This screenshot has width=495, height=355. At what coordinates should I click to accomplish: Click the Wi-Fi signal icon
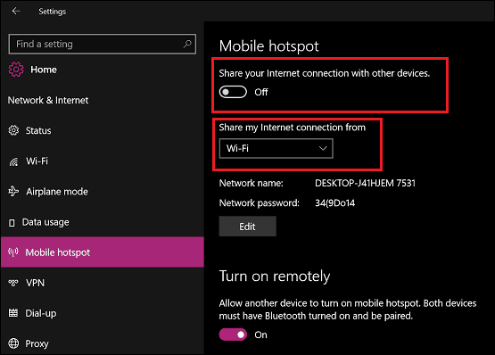(13, 161)
